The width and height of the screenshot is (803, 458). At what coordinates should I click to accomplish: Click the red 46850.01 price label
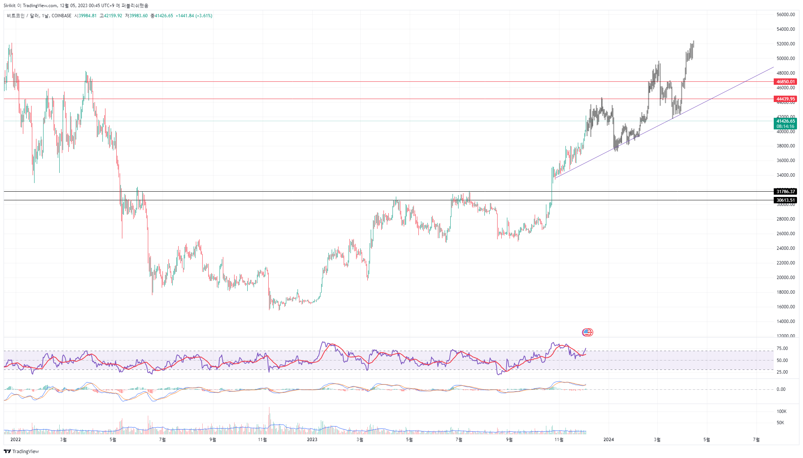coord(785,81)
